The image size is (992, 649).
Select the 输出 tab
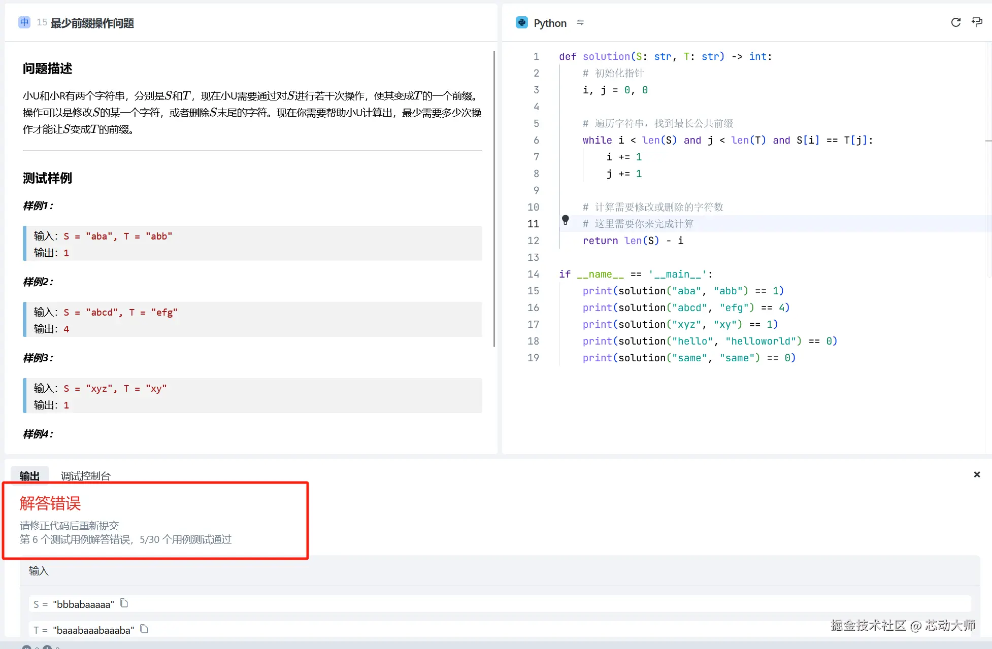[29, 476]
